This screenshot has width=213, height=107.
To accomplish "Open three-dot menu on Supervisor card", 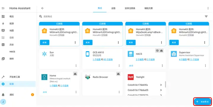I will pos(205,66).
